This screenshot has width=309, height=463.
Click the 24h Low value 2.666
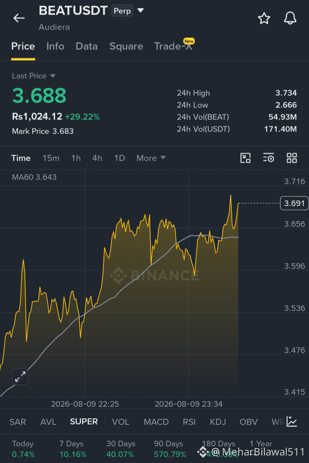(286, 105)
